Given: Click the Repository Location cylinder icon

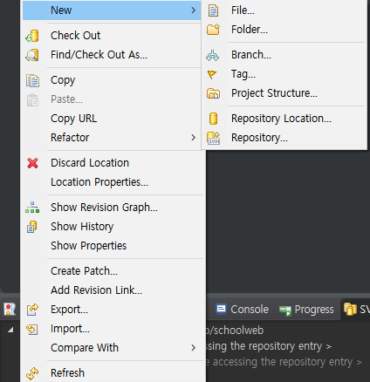Looking at the screenshot, I should point(213,119).
